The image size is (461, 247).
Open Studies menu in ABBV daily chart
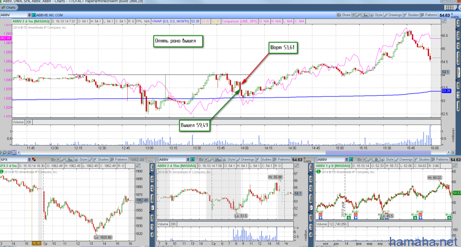click(422, 160)
